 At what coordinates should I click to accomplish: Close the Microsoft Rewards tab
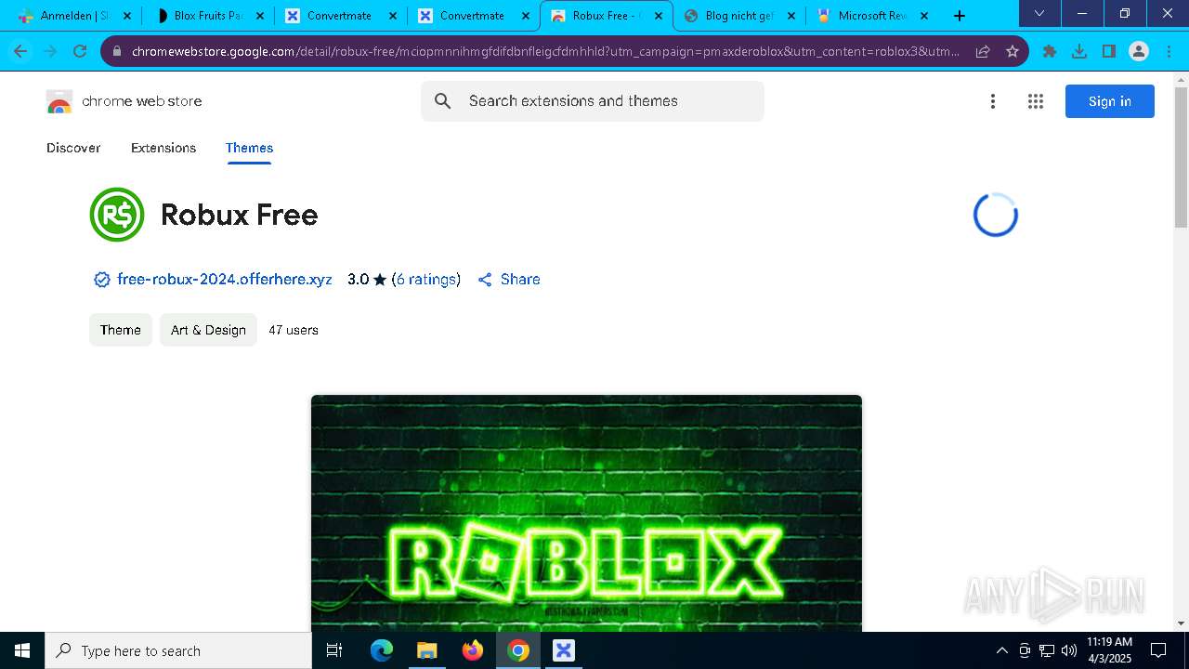(924, 16)
